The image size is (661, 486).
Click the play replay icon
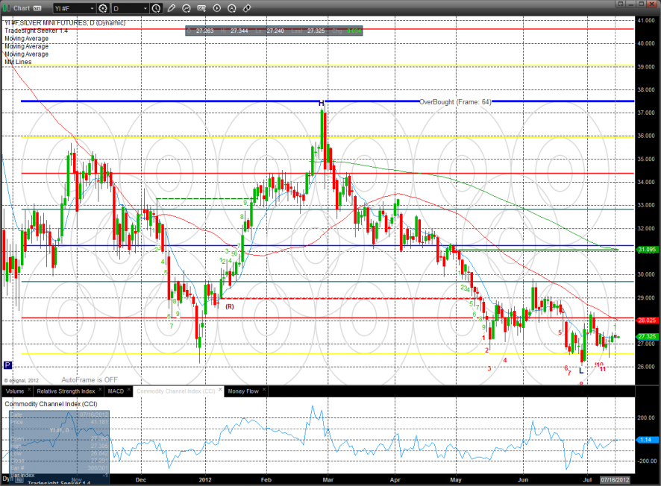coord(217,8)
